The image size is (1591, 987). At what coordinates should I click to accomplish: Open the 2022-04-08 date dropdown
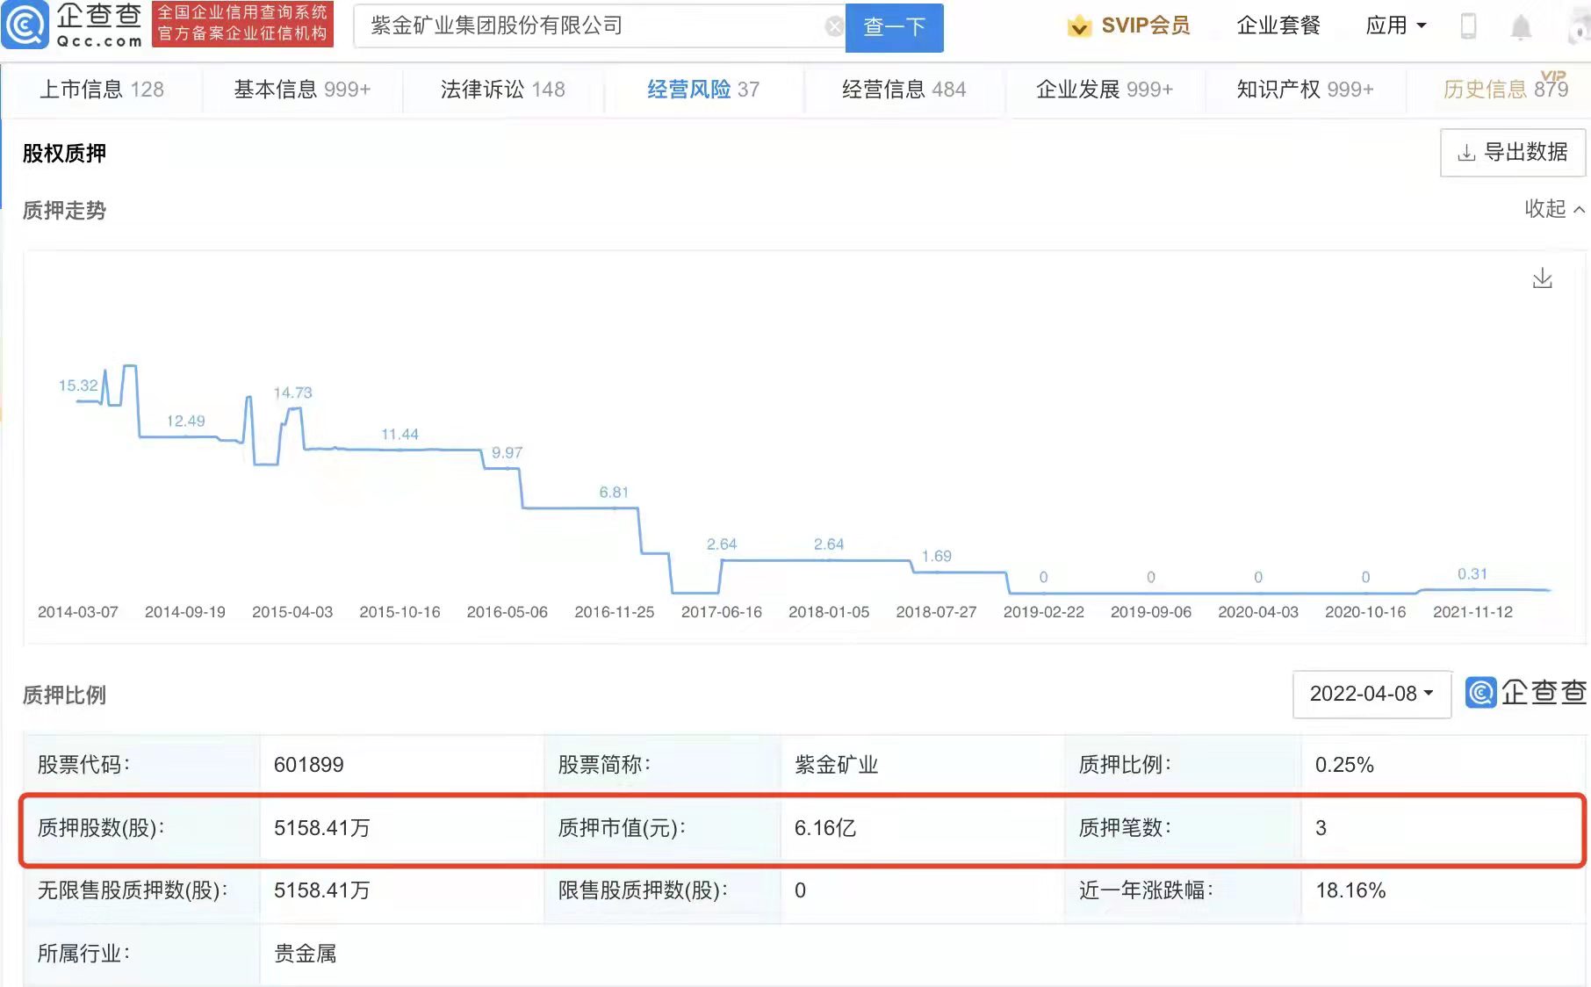[x=1371, y=694]
